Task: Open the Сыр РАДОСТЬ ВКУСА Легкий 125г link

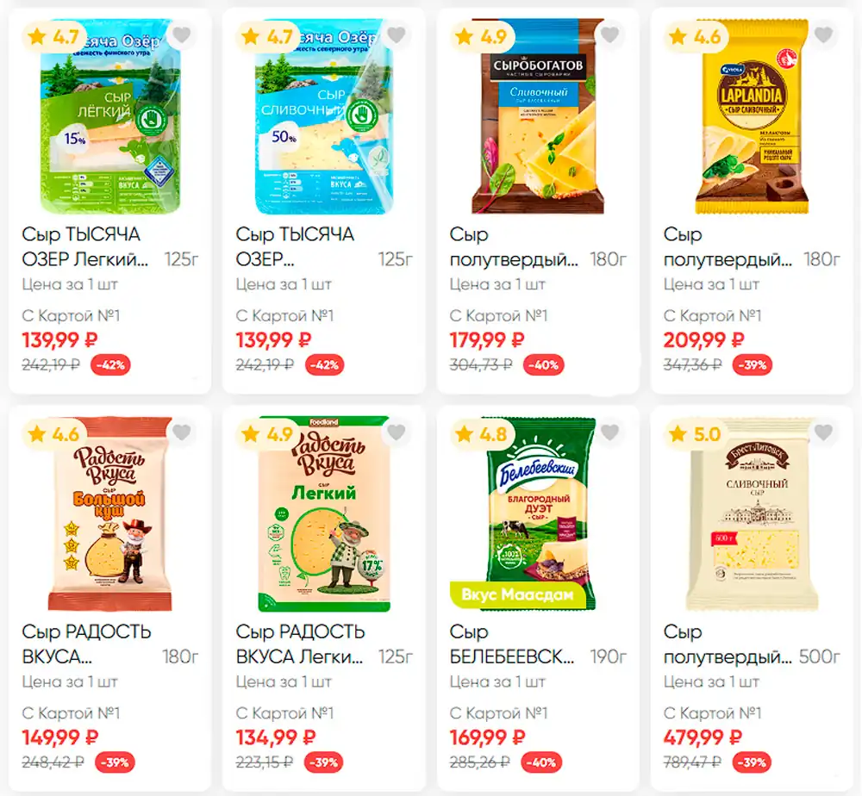Action: (x=324, y=644)
